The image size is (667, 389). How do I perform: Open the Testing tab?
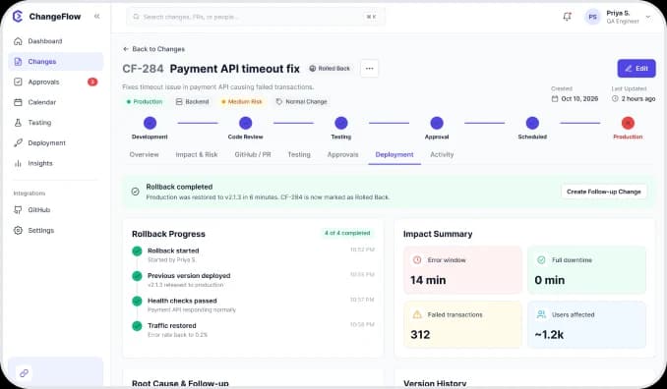tap(299, 154)
